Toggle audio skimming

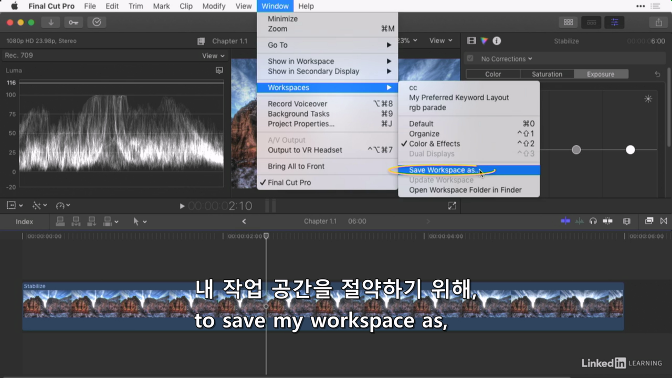pyautogui.click(x=580, y=221)
